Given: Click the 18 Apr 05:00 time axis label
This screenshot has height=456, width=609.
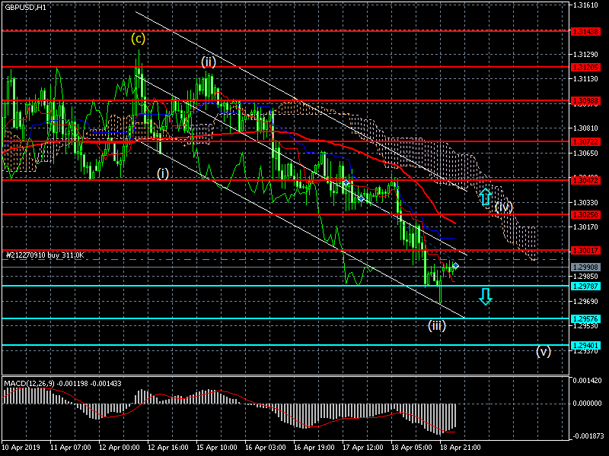Looking at the screenshot, I should (x=412, y=448).
